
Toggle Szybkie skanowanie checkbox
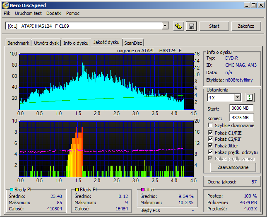click(210, 125)
